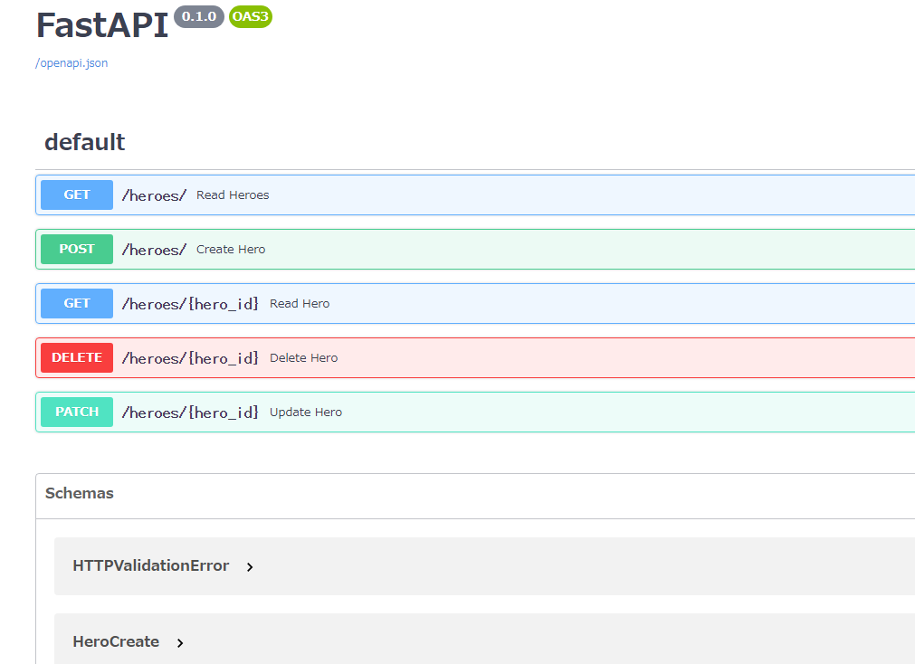Open the Read Hero endpoint for /heroes/{hero_id}
This screenshot has height=664, width=915.
pos(362,303)
